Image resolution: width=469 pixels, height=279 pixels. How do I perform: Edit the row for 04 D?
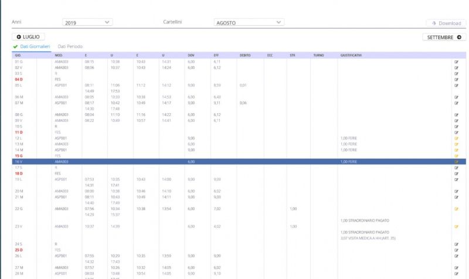pyautogui.click(x=456, y=80)
